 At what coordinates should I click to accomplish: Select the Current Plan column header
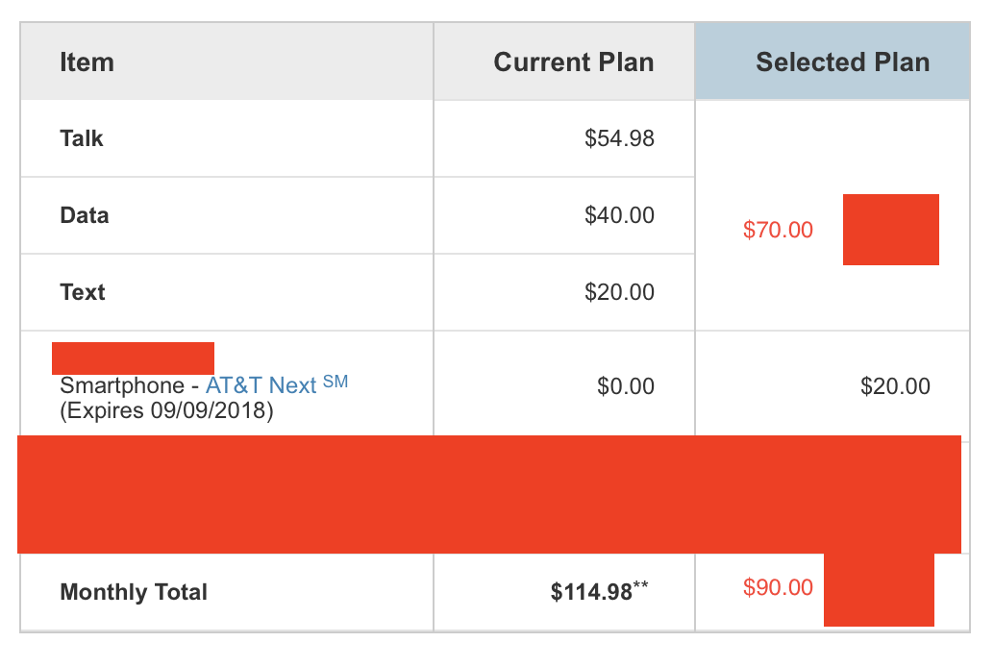pyautogui.click(x=573, y=63)
